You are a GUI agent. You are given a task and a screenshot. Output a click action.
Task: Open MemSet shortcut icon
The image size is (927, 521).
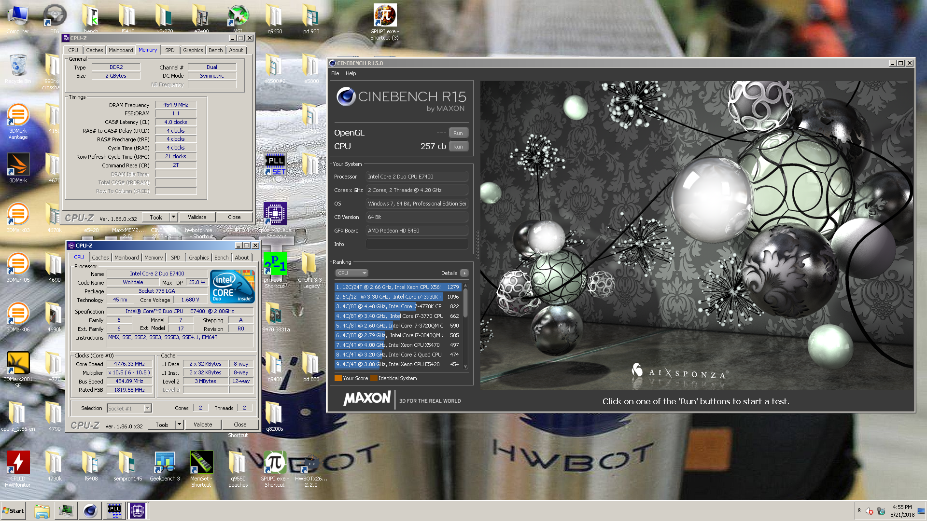(x=201, y=469)
